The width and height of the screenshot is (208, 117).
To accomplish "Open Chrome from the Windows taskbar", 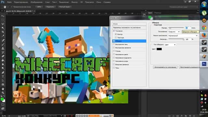I will (x=204, y=28).
